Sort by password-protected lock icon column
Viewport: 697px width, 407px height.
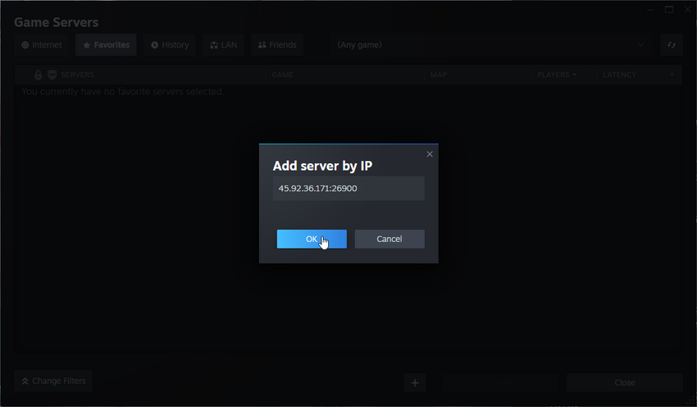39,75
